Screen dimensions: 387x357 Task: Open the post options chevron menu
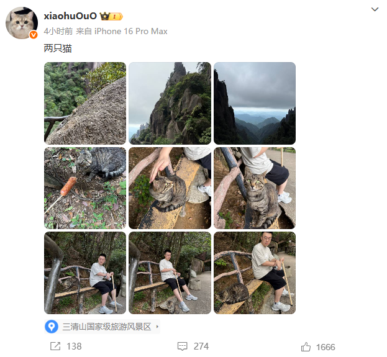point(375,9)
